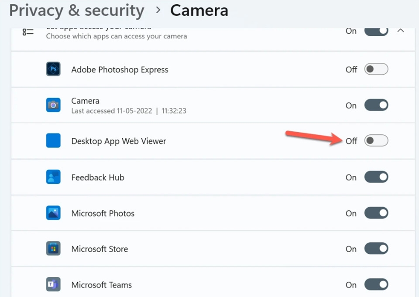
Task: Disable camera access for Microsoft Teams
Action: (376, 284)
